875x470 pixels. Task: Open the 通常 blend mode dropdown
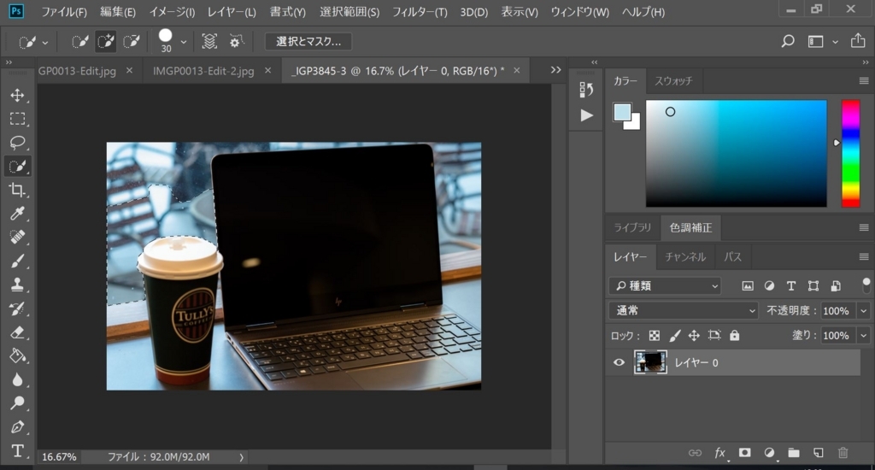pyautogui.click(x=684, y=310)
